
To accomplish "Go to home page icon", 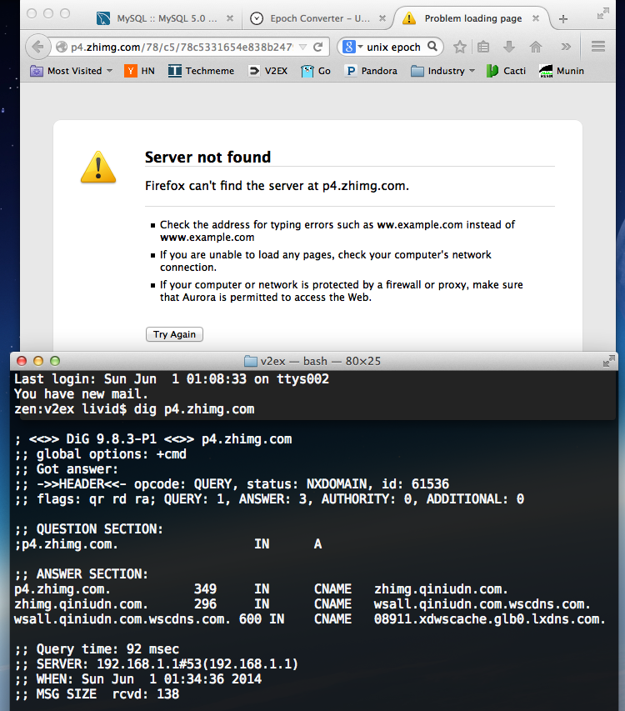I will pyautogui.click(x=536, y=47).
